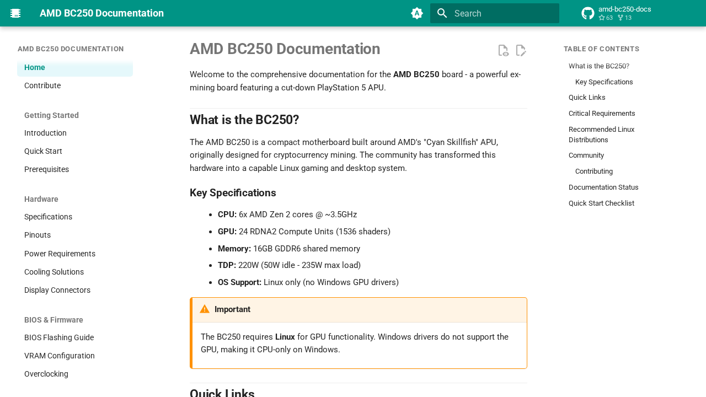This screenshot has height=397, width=706.
Task: Open hardware Specifications page
Action: (x=48, y=217)
